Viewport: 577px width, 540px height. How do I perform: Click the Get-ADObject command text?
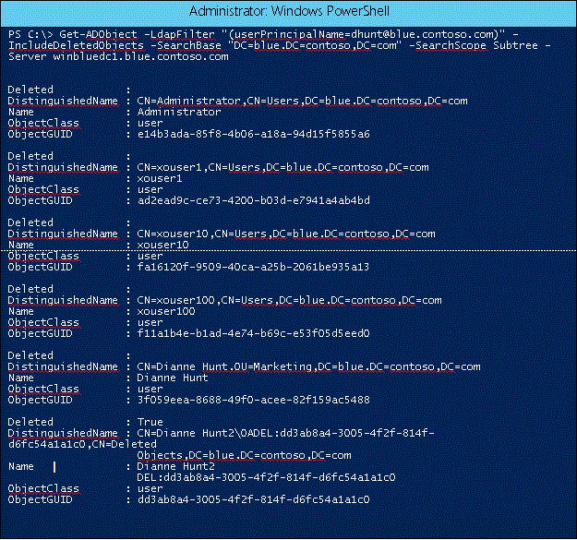pyautogui.click(x=98, y=34)
